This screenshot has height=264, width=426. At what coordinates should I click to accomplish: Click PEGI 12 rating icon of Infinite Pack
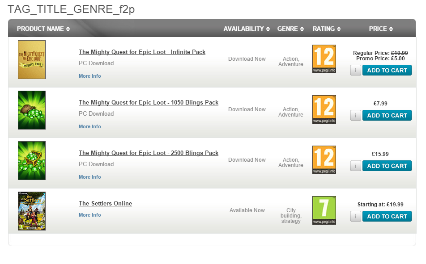(x=324, y=59)
